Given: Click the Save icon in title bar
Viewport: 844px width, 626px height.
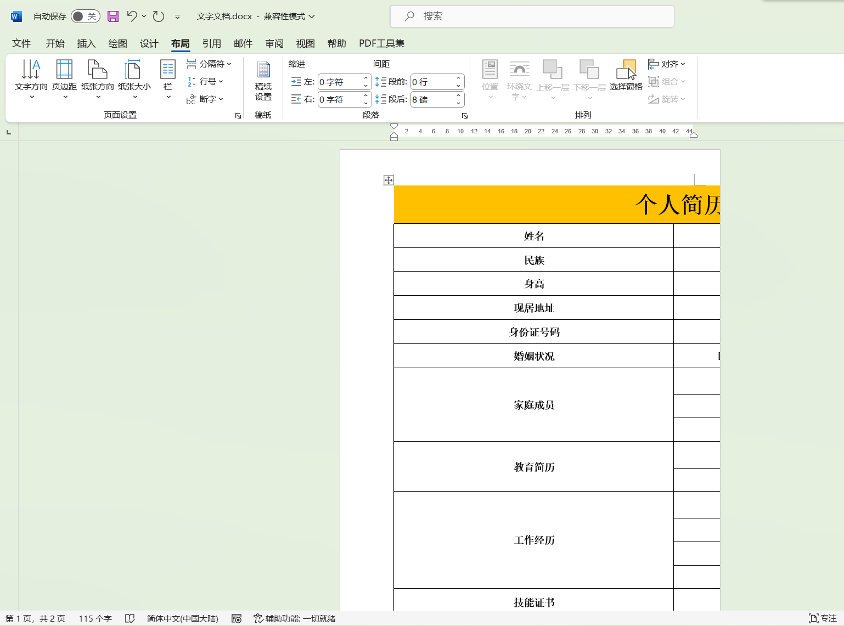Looking at the screenshot, I should 113,16.
